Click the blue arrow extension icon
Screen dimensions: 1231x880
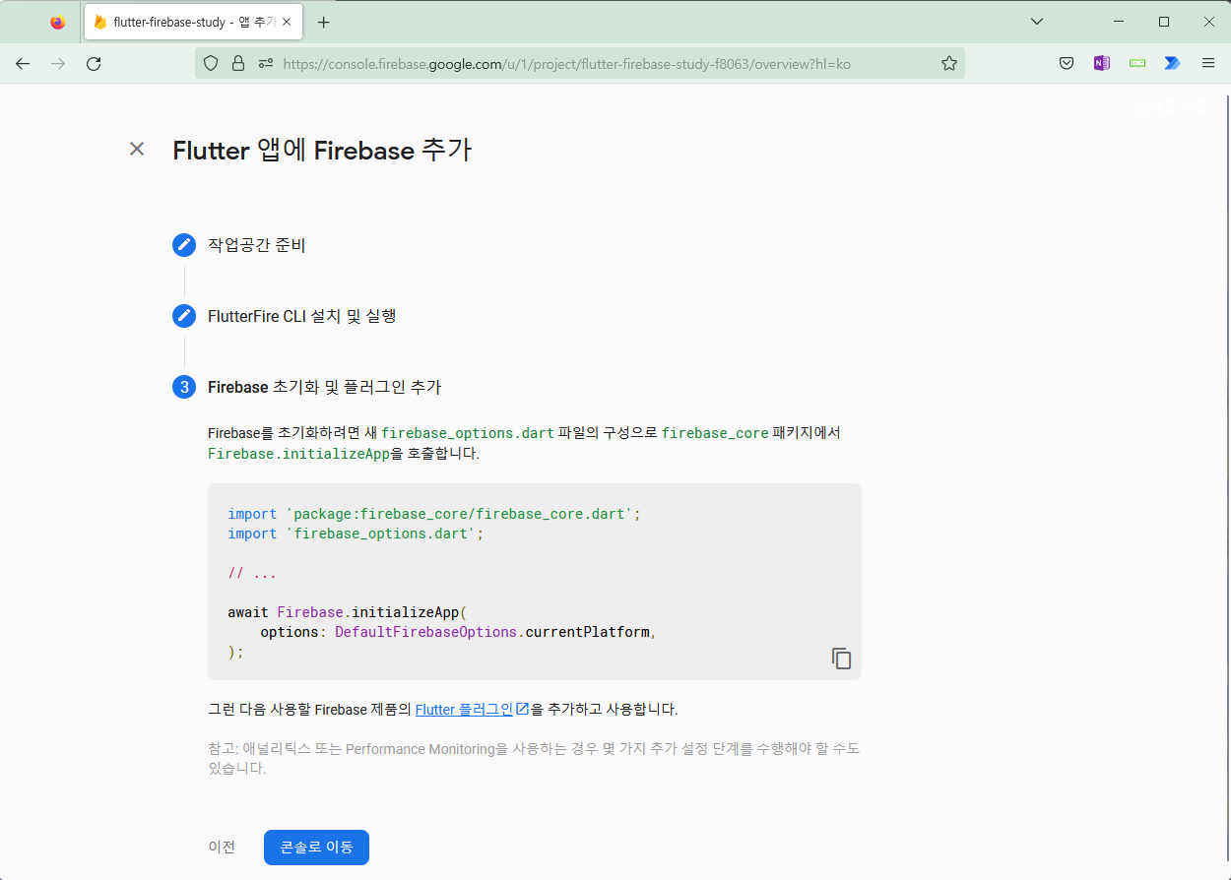(1172, 63)
